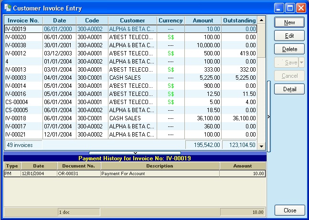Select invoice row IV-00016
The image size is (309, 220).
click(131, 94)
